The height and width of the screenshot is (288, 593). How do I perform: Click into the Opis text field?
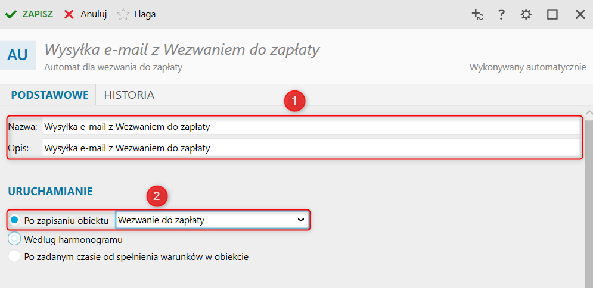point(310,148)
